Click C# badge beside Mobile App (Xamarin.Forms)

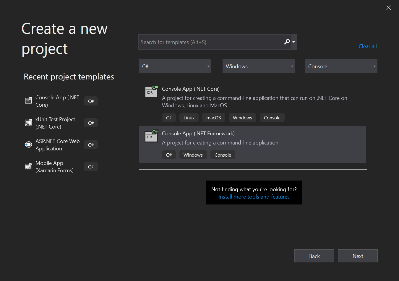point(91,167)
